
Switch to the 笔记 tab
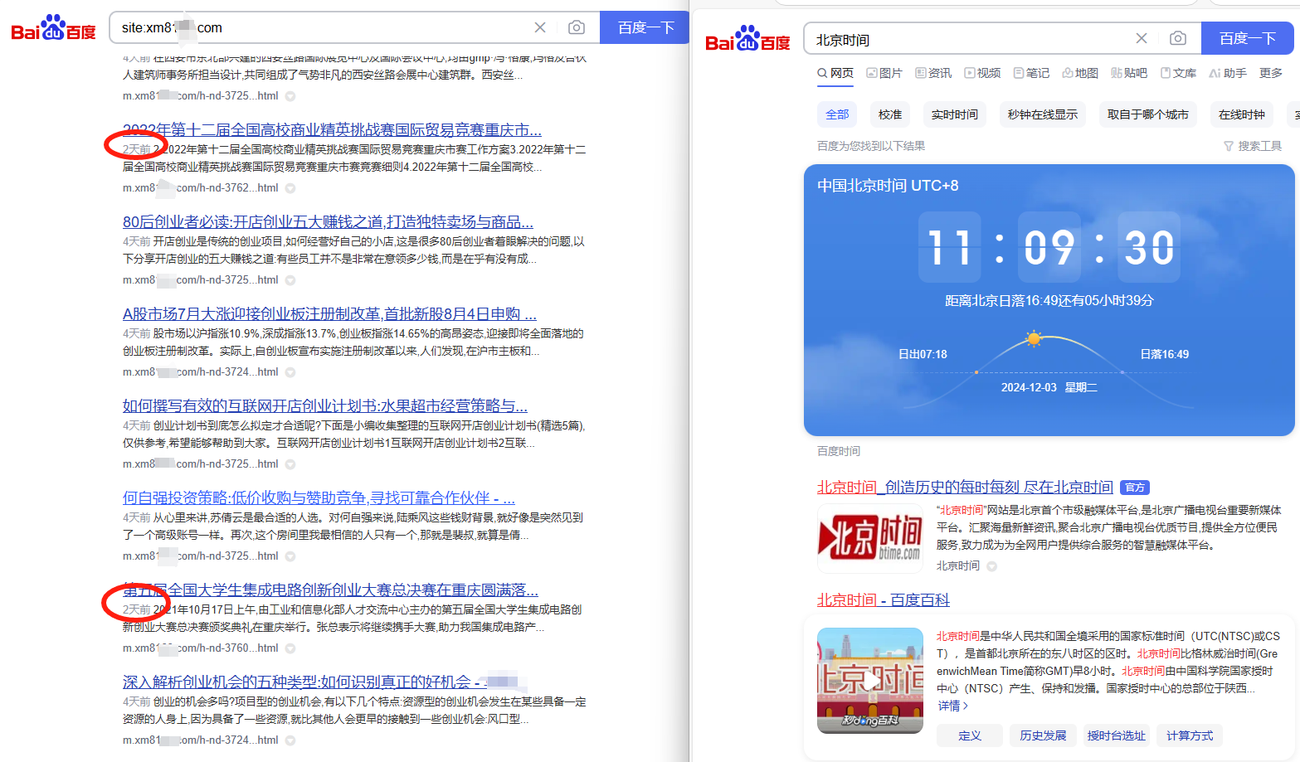1031,73
